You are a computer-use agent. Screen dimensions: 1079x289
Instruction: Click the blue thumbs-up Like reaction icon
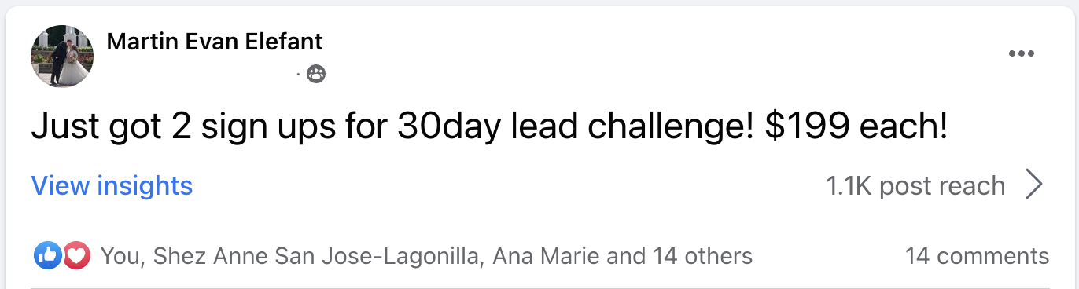pos(46,255)
